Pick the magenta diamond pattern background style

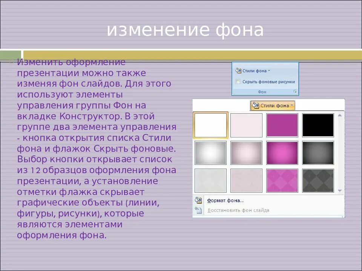pyautogui.click(x=282, y=181)
